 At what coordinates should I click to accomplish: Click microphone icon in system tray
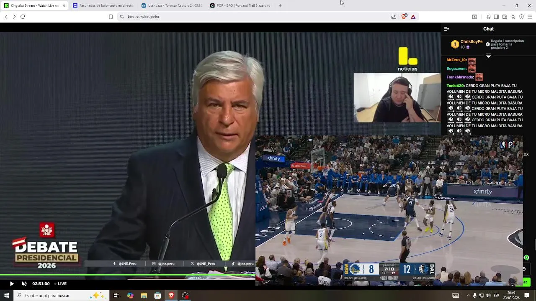pyautogui.click(x=474, y=296)
